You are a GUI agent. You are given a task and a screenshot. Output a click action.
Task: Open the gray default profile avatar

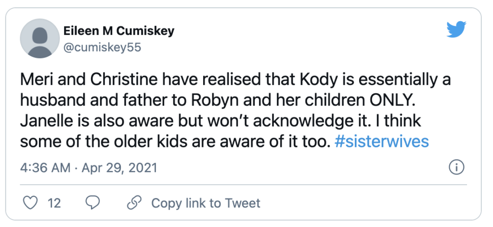40,38
